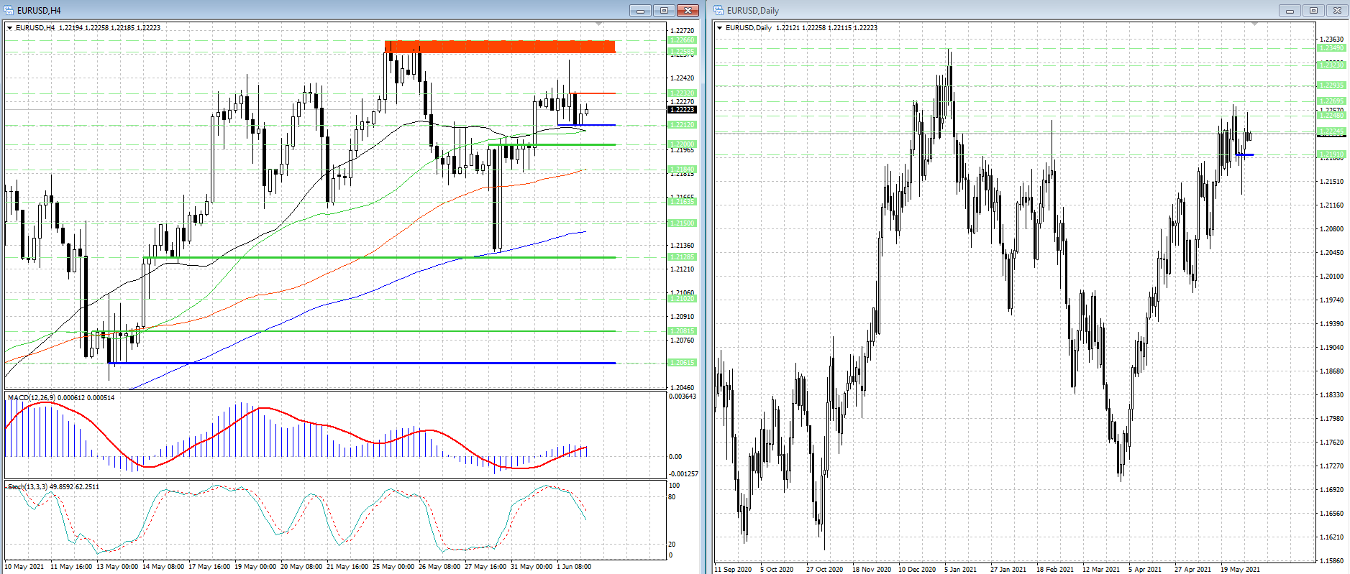Click the 11 Sep 2020 date label
This screenshot has width=1350, height=574.
734,570
